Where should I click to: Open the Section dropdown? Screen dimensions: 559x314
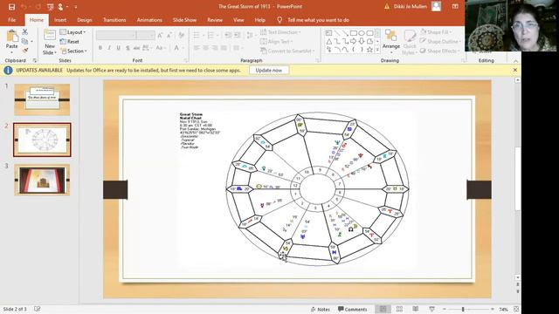point(73,51)
